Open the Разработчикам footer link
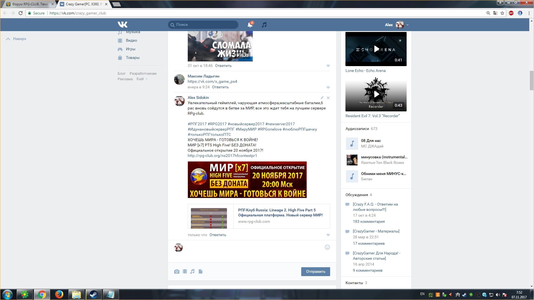 click(143, 74)
